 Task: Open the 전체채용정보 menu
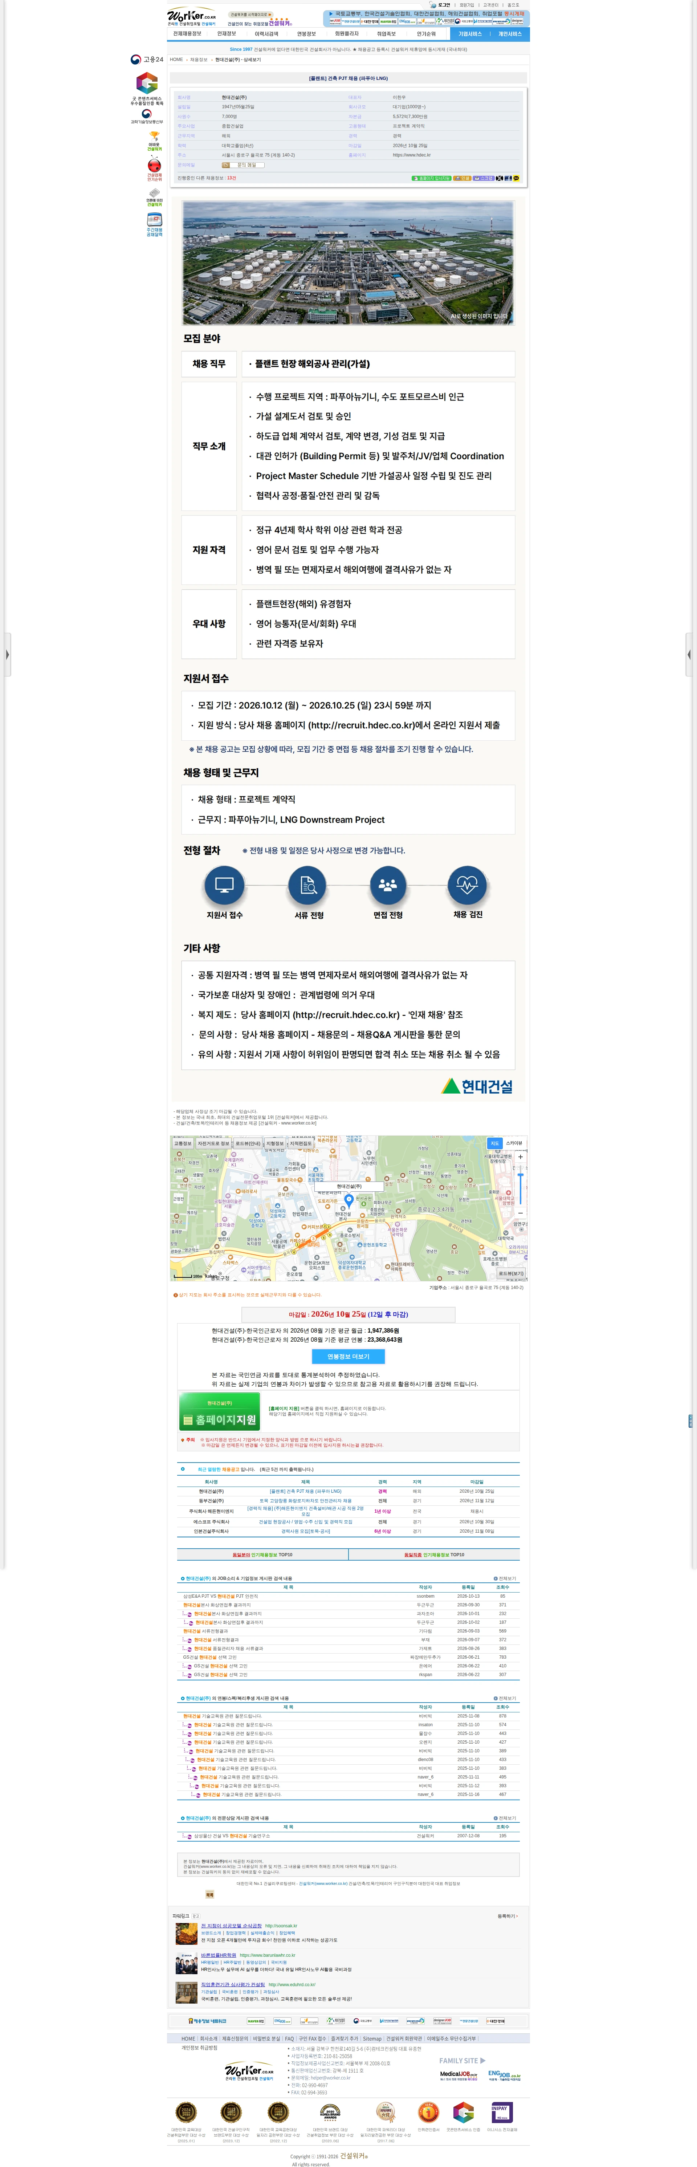tap(187, 34)
